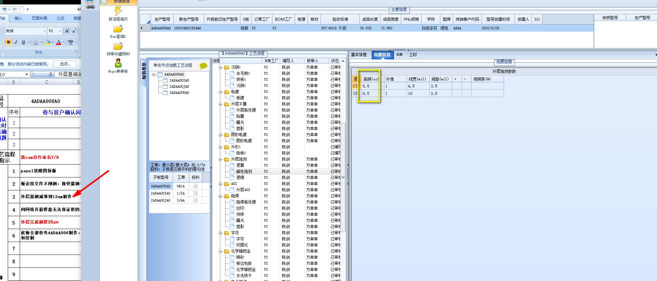Click the Decrease Font Size icon
This screenshot has height=281, width=657.
74,31
